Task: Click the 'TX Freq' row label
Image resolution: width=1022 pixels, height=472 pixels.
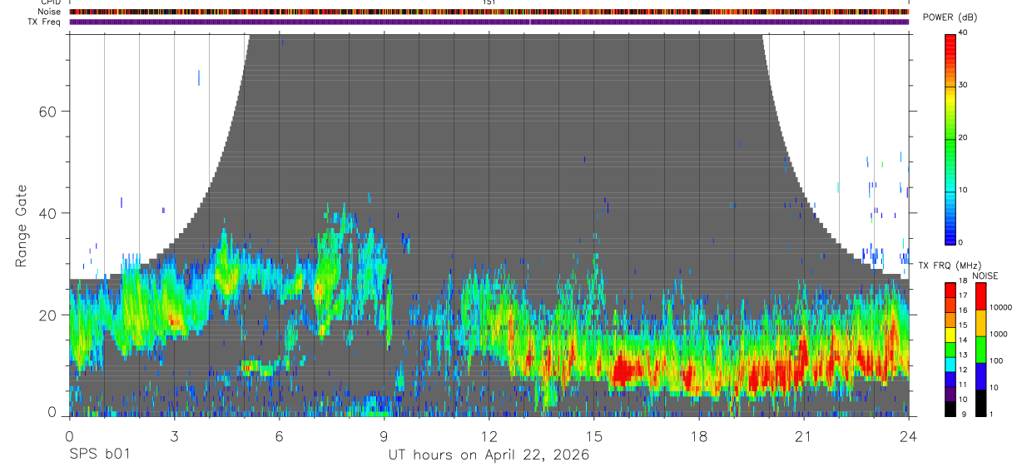Action: (x=44, y=22)
